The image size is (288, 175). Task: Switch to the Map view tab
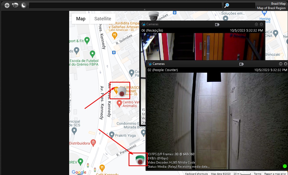tap(81, 19)
